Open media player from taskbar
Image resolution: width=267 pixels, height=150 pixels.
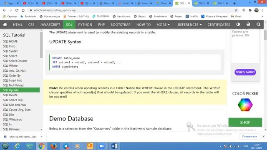pos(78,146)
